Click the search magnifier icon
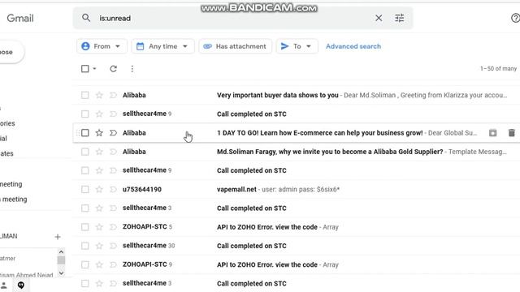The width and height of the screenshot is (520, 292). coord(86,18)
